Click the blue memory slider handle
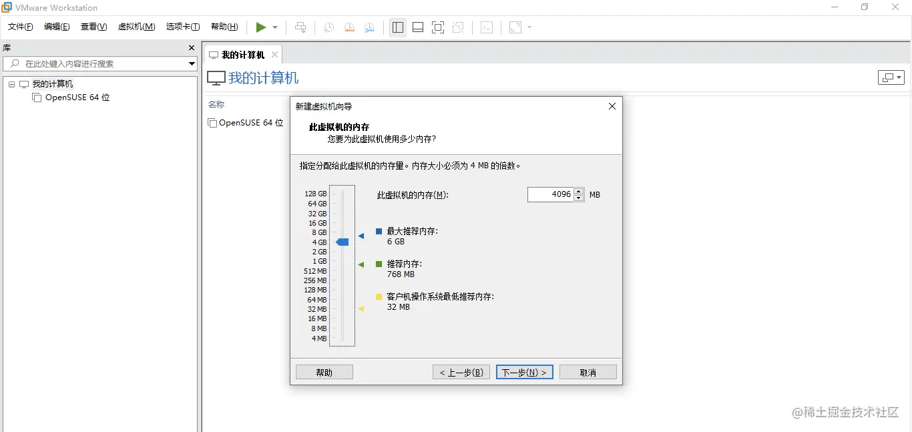Image resolution: width=912 pixels, height=432 pixels. [x=343, y=242]
